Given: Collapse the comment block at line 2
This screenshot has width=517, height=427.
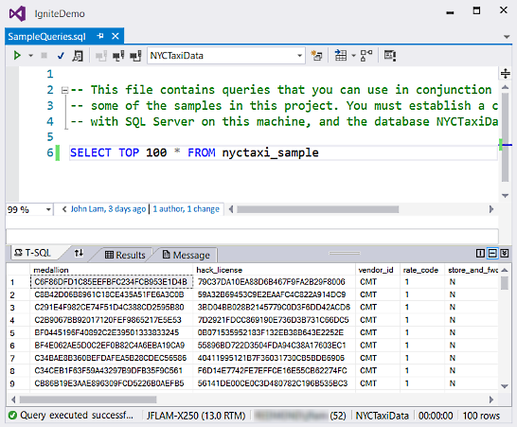Looking at the screenshot, I should click(x=65, y=90).
